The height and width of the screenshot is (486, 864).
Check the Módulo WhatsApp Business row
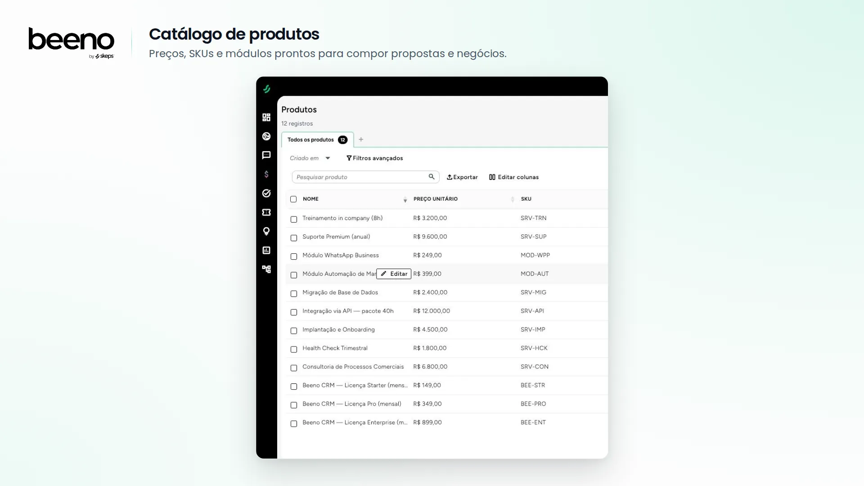[294, 256]
